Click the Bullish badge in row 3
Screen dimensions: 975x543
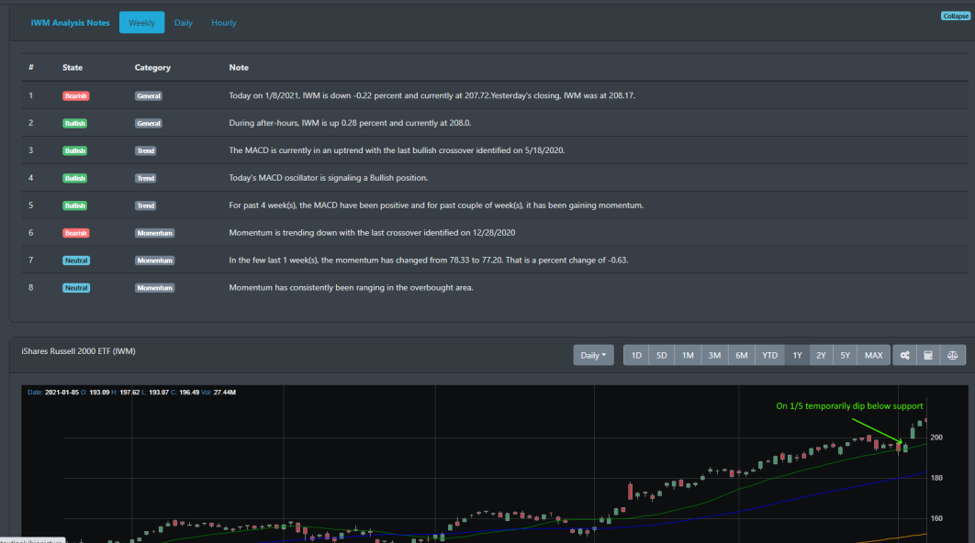pyautogui.click(x=74, y=150)
